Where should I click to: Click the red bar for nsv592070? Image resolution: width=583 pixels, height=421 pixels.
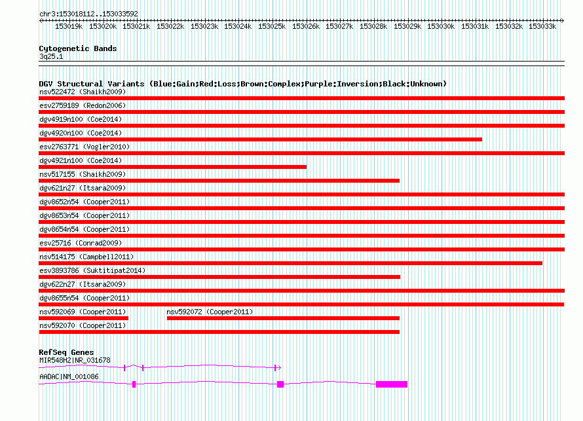(219, 332)
